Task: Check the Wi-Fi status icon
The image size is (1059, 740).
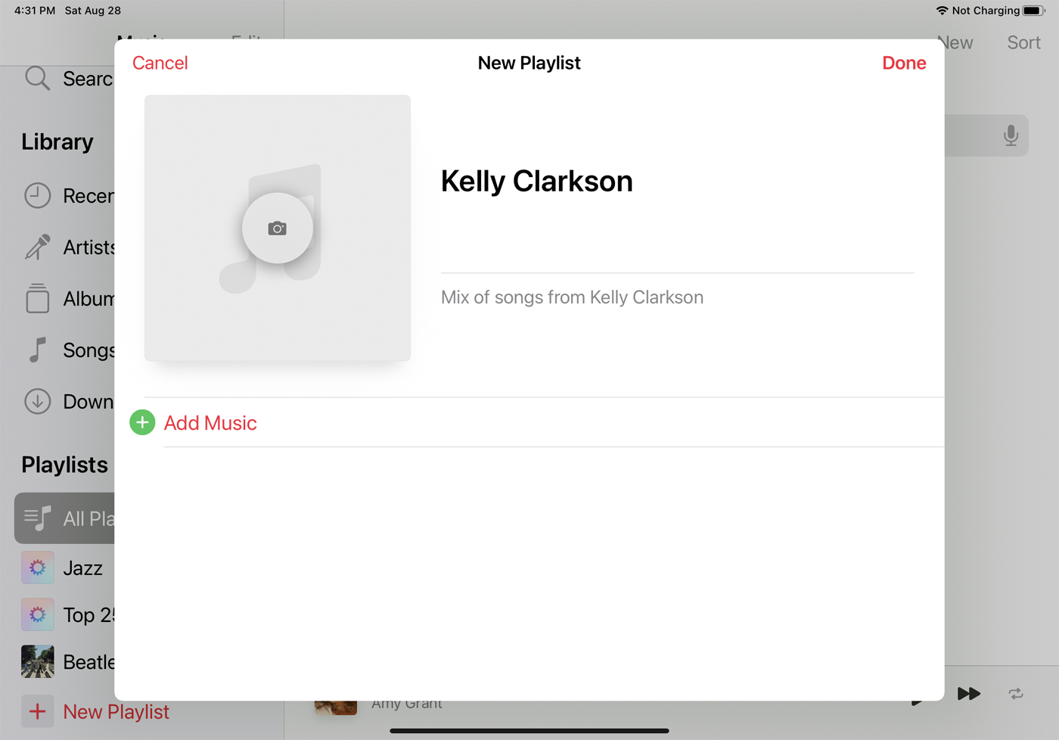Action: (x=942, y=11)
